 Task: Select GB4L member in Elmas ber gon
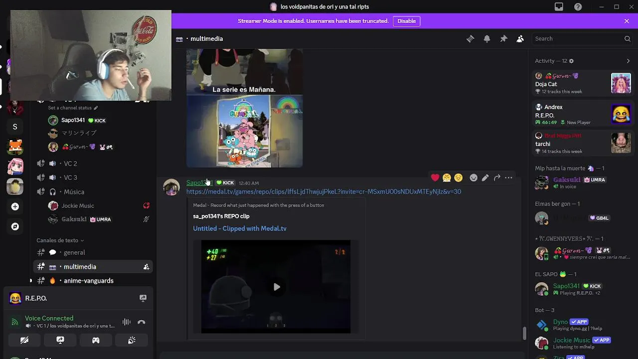pyautogui.click(x=581, y=218)
